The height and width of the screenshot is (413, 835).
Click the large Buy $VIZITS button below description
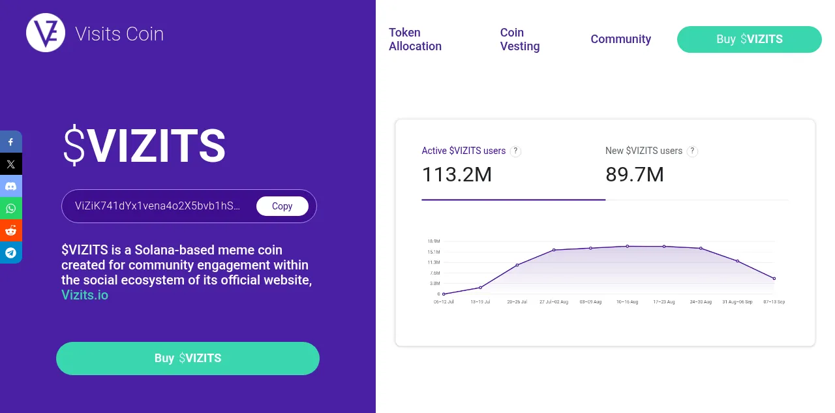coord(188,358)
